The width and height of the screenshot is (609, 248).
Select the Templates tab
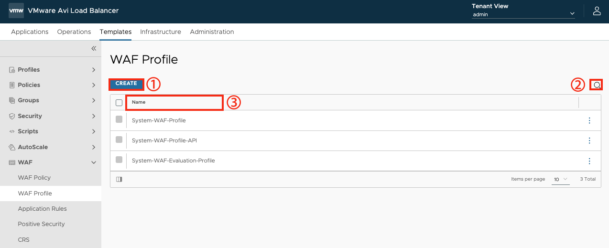point(116,32)
